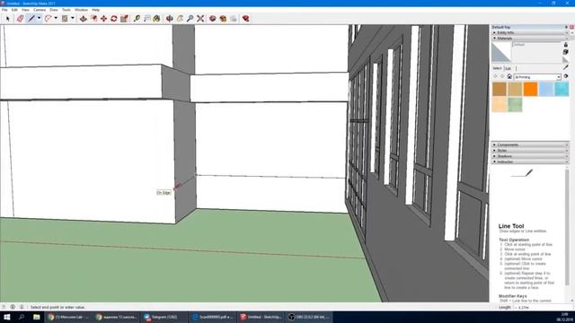This screenshot has height=323, width=575.
Task: Open the Arc tool variants dropdown arrow
Action: tap(56, 18)
